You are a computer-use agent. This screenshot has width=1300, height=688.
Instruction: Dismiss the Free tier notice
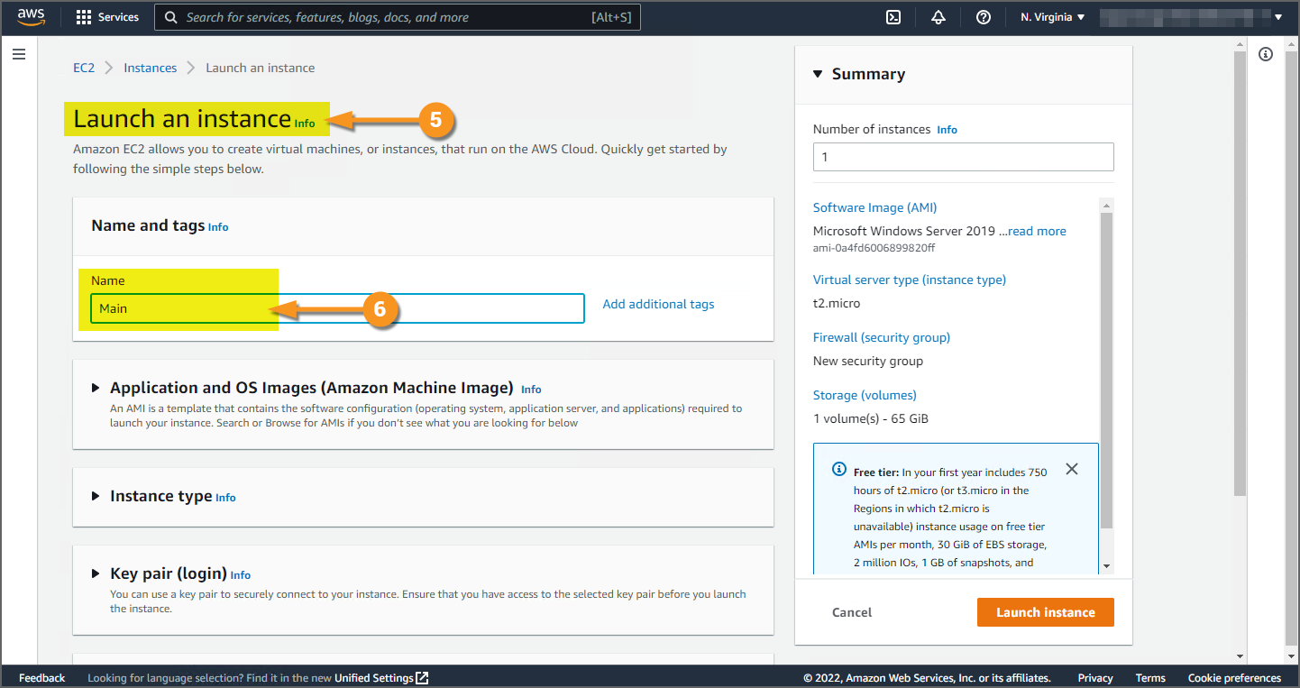1071,469
